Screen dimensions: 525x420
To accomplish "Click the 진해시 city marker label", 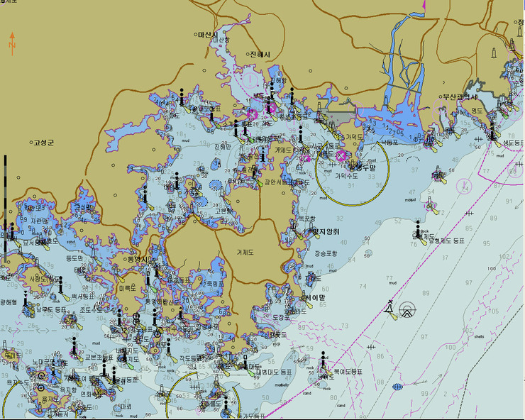I will [x=260, y=55].
